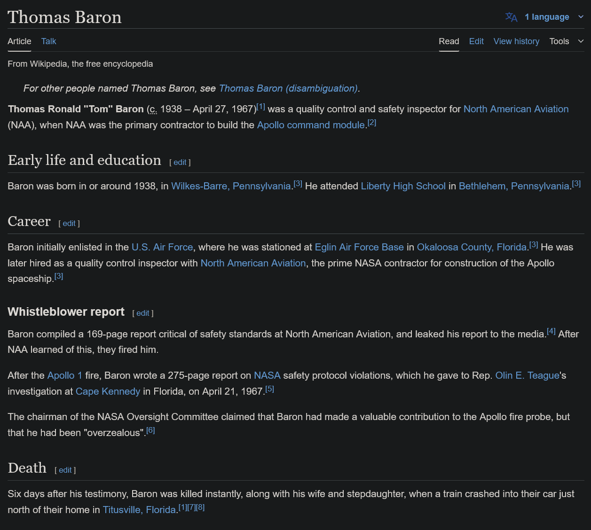Screen dimensions: 591x530
Task: Open the Apollo command module link
Action: coord(311,125)
